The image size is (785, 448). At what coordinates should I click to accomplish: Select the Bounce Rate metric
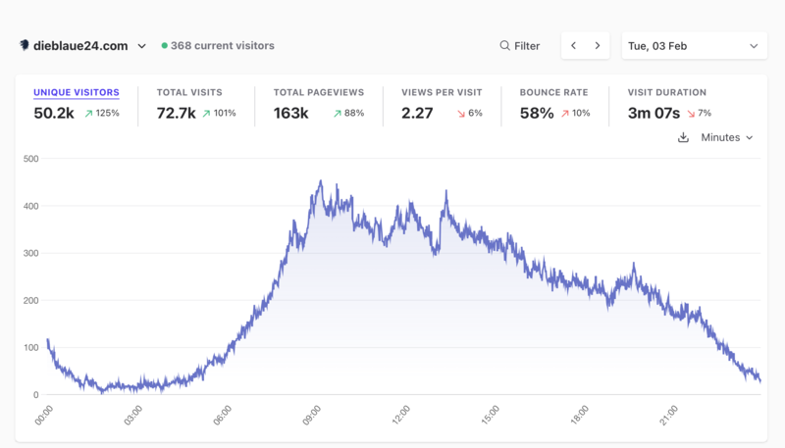[x=554, y=93]
